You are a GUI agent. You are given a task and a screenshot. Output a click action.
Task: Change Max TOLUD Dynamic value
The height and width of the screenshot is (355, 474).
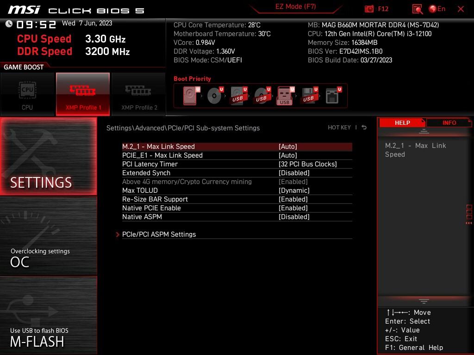(x=294, y=190)
